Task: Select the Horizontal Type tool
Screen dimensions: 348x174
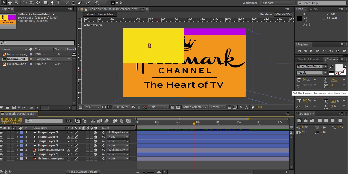Action: tap(59, 3)
